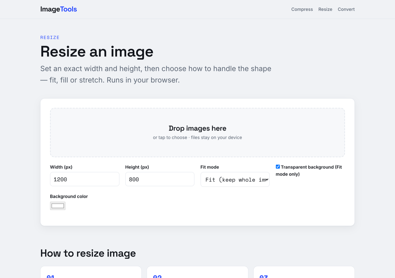This screenshot has height=278, width=395.
Task: Click the 'Height (px)' label
Action: 137,167
